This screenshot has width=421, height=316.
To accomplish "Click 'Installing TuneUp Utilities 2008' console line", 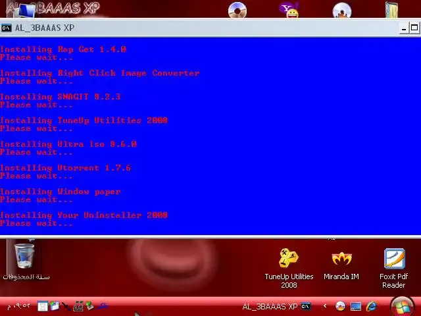I will coord(84,120).
